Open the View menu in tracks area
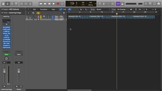Viewport: 162px width, 91px height. click(54, 9)
